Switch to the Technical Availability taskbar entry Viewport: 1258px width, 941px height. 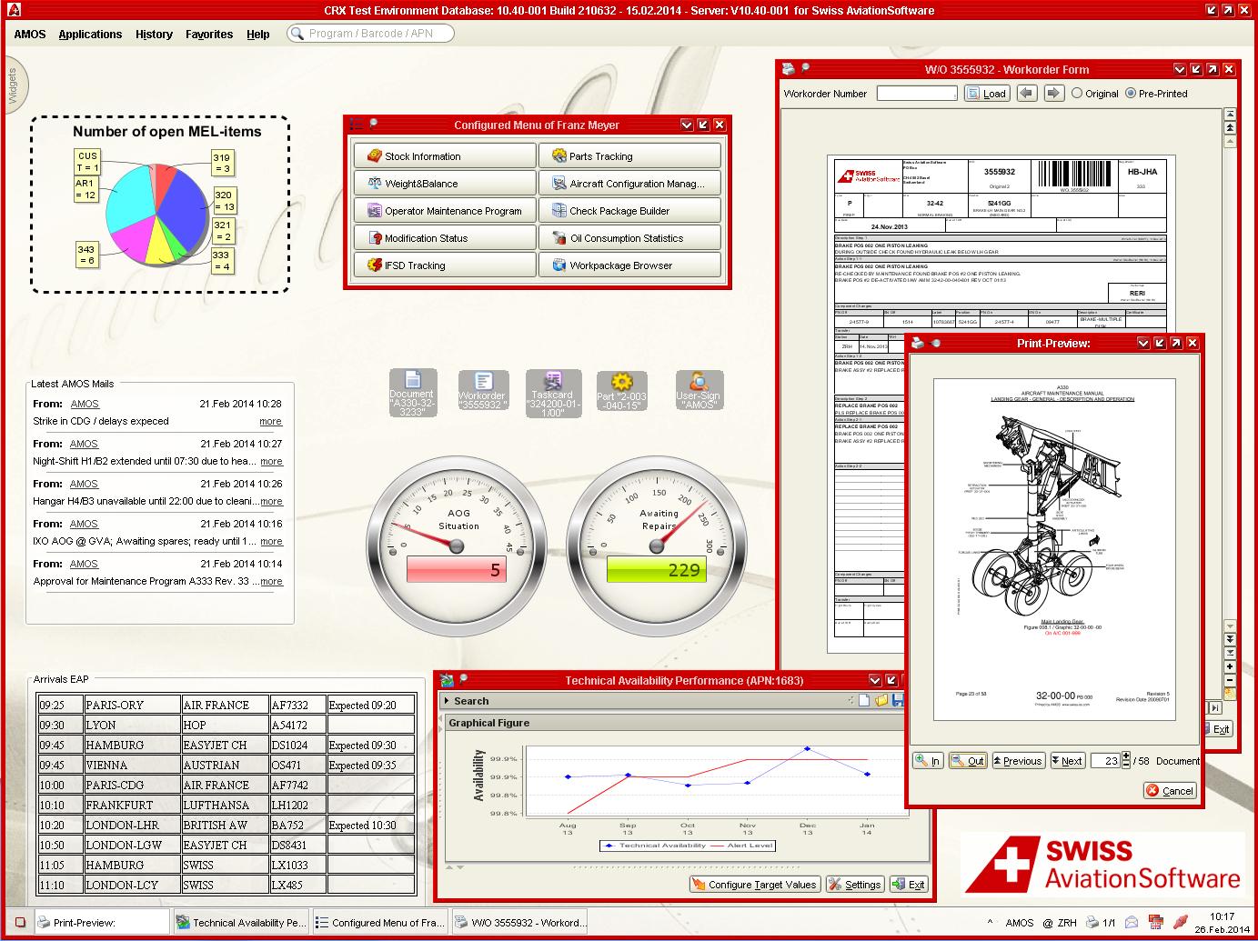[241, 922]
